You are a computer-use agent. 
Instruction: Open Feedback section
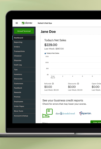[x=24, y=88]
